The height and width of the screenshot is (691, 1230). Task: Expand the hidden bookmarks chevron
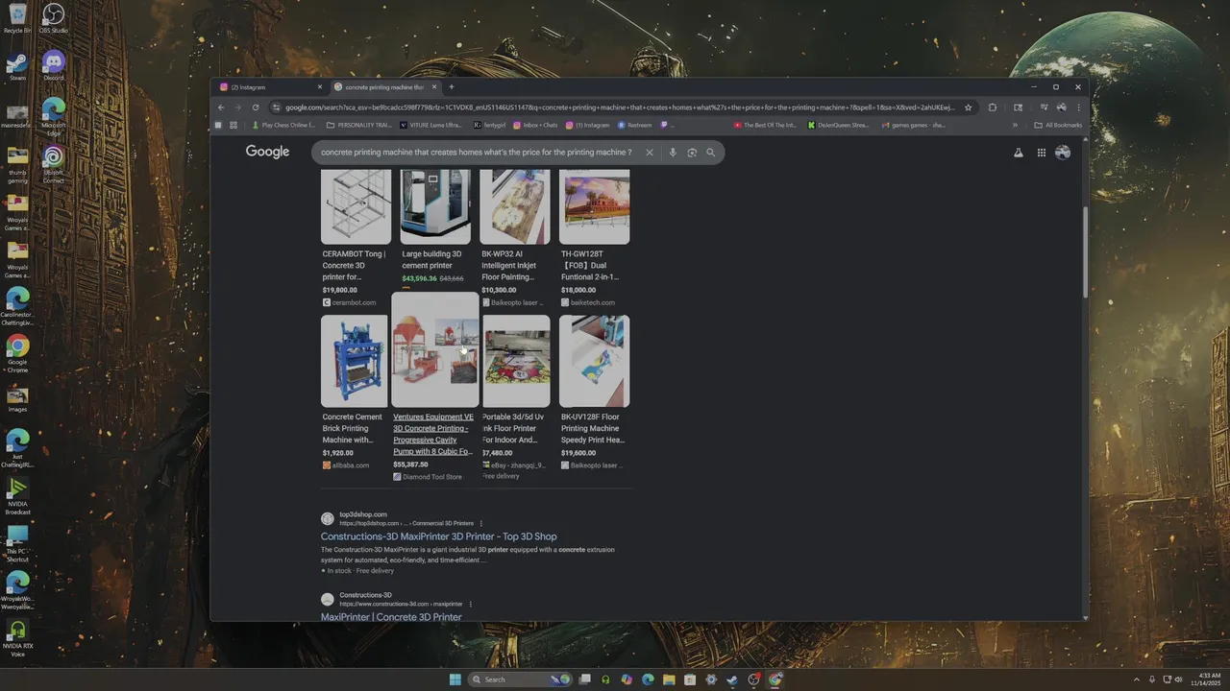click(1015, 125)
